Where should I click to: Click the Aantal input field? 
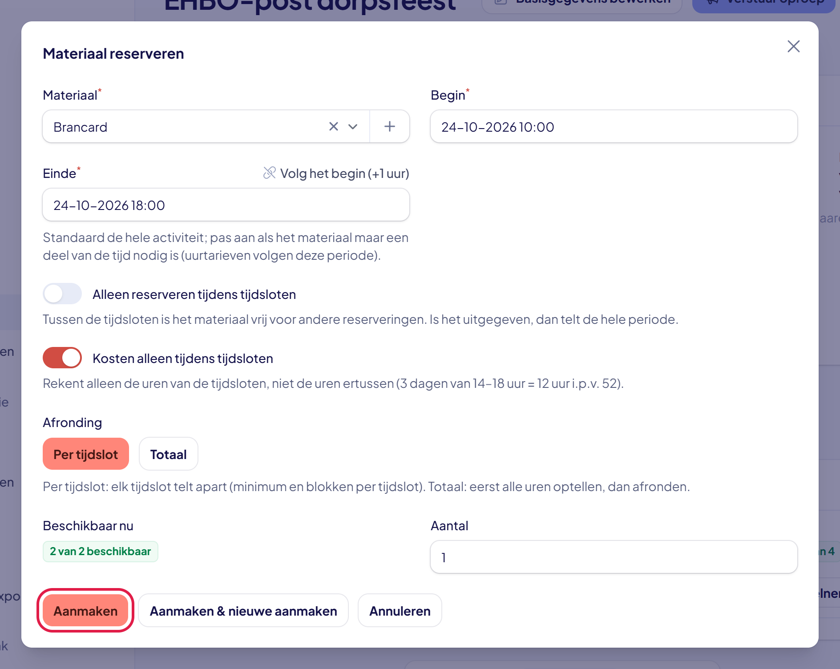click(614, 557)
